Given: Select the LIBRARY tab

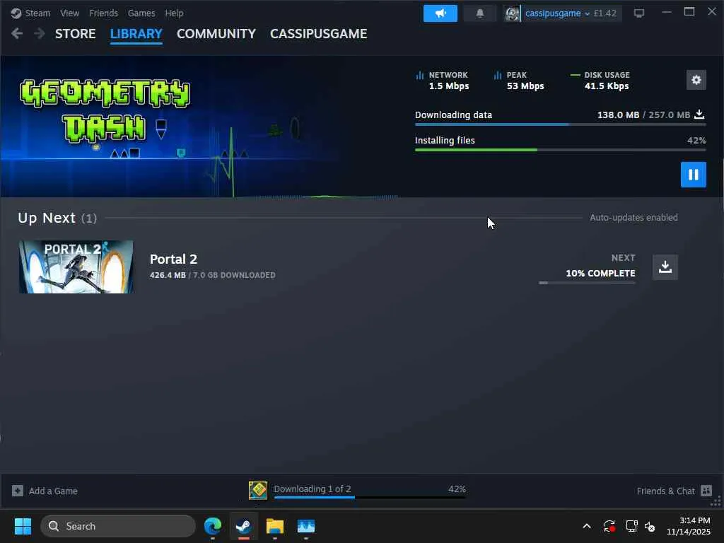Looking at the screenshot, I should [136, 34].
